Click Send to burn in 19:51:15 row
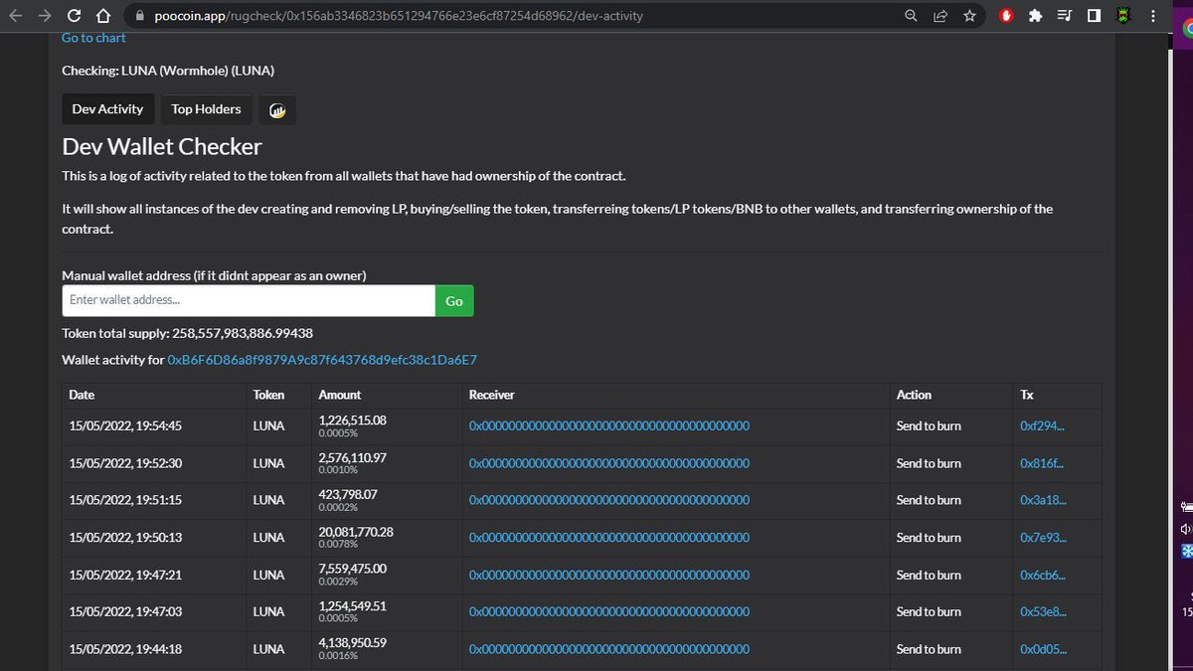 pos(929,500)
